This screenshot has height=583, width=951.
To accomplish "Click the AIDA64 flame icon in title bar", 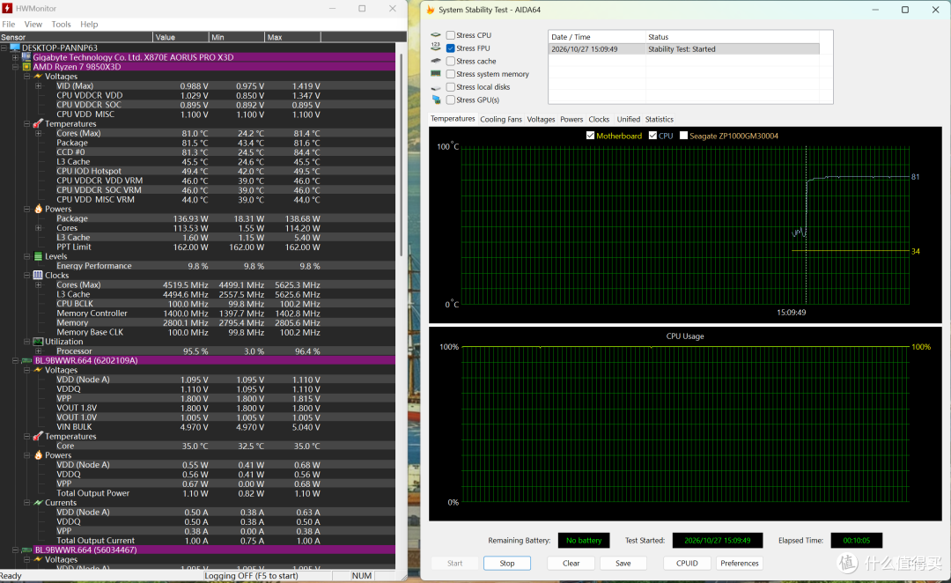I will (431, 10).
